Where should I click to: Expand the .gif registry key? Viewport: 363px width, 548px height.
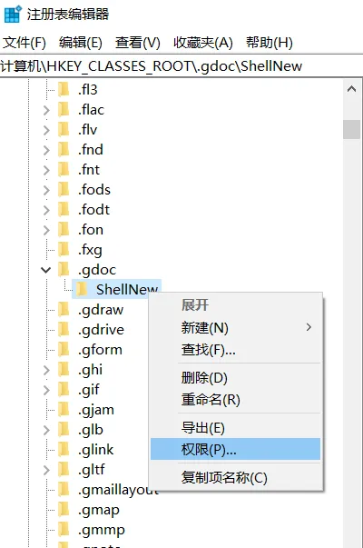coord(46,390)
